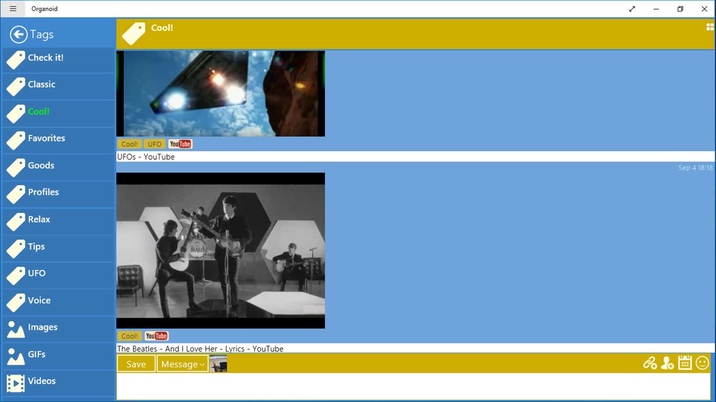The image size is (716, 402).
Task: Click the large tag icon in Cool! header
Action: pos(134,34)
